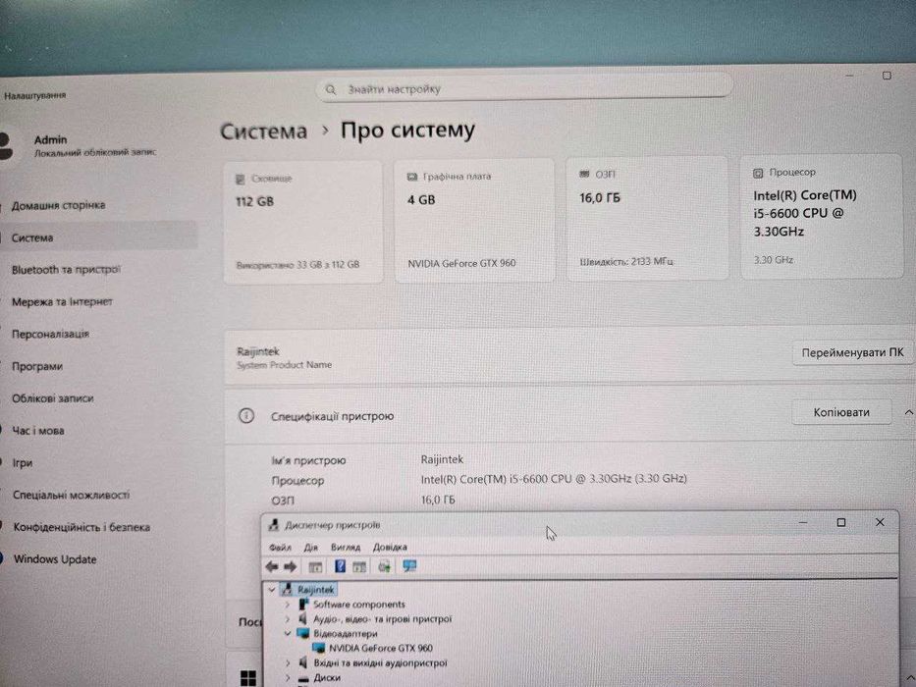Click the Графічна плата card icon
Viewport: 916px width, 687px height.
click(411, 177)
